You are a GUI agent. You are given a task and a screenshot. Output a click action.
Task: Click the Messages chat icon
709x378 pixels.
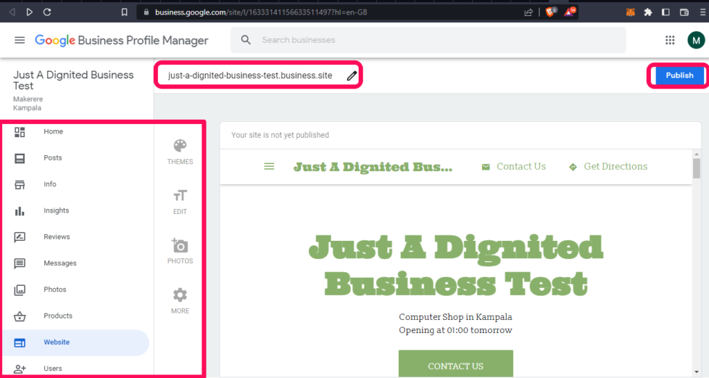19,263
